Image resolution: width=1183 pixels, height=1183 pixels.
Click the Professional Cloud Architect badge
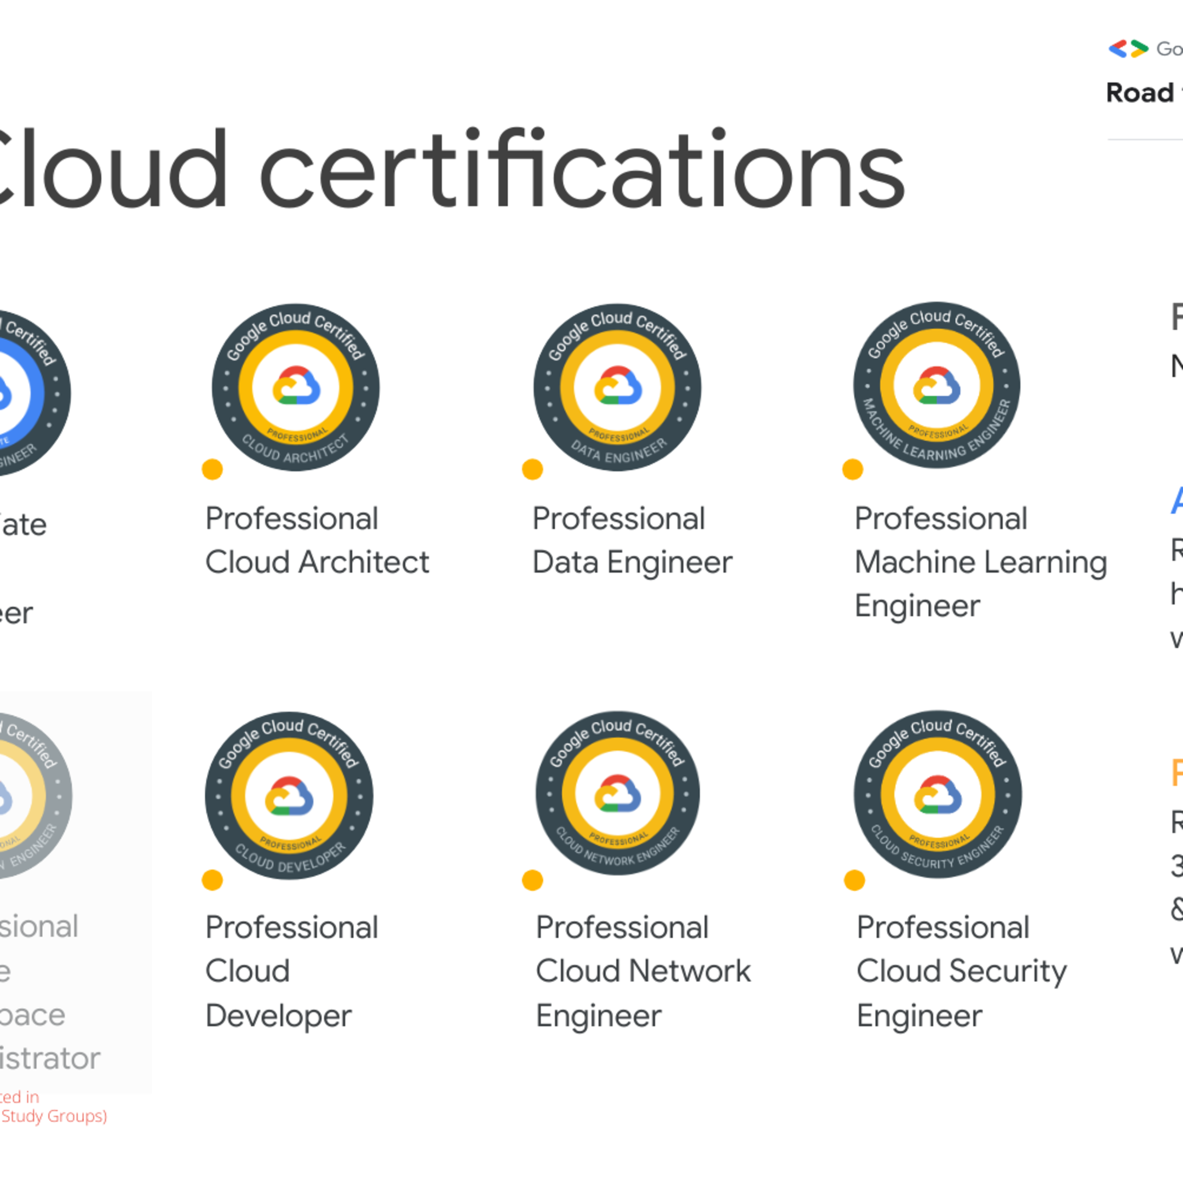coord(295,388)
